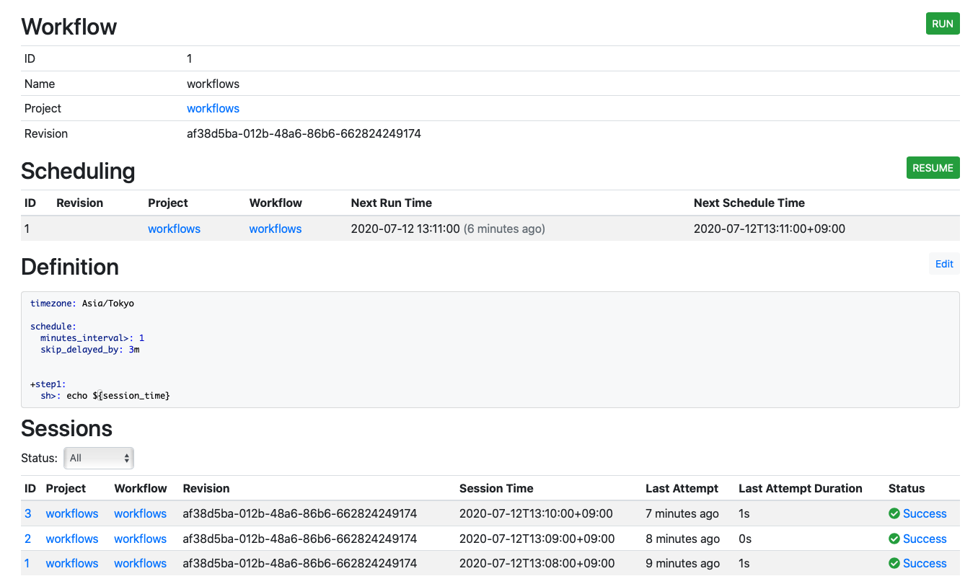Click the Next Schedule Time value
The width and height of the screenshot is (978, 584).
pyautogui.click(x=770, y=229)
